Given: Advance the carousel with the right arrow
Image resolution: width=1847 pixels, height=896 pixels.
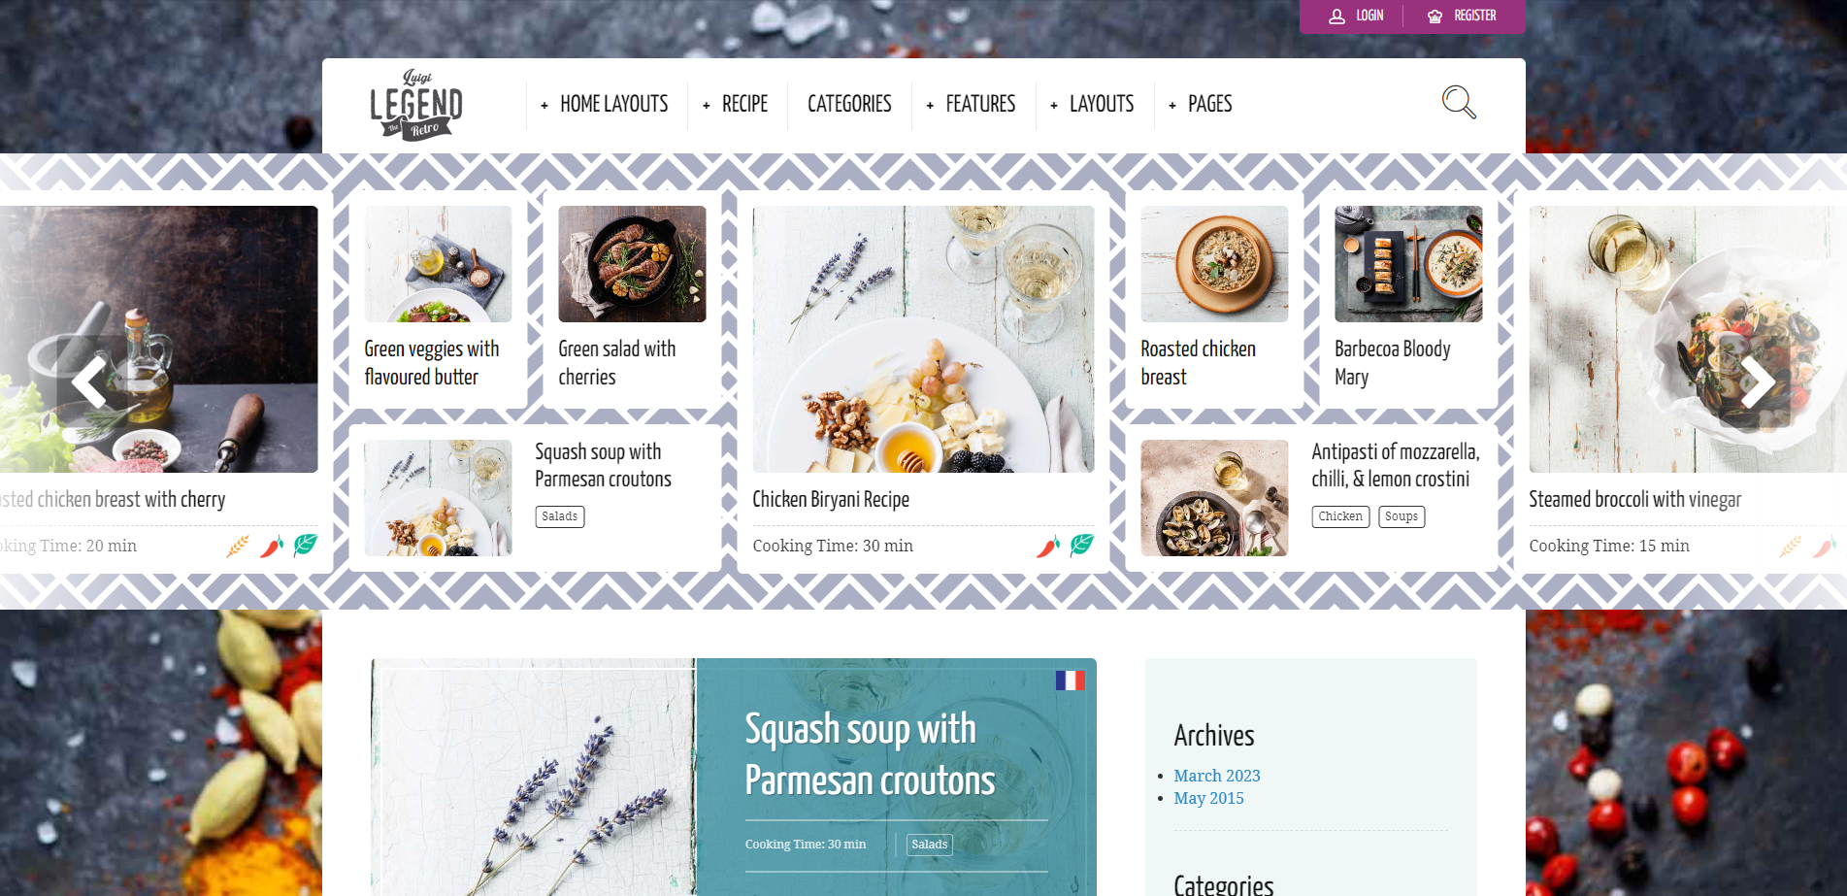Looking at the screenshot, I should [x=1757, y=382].
